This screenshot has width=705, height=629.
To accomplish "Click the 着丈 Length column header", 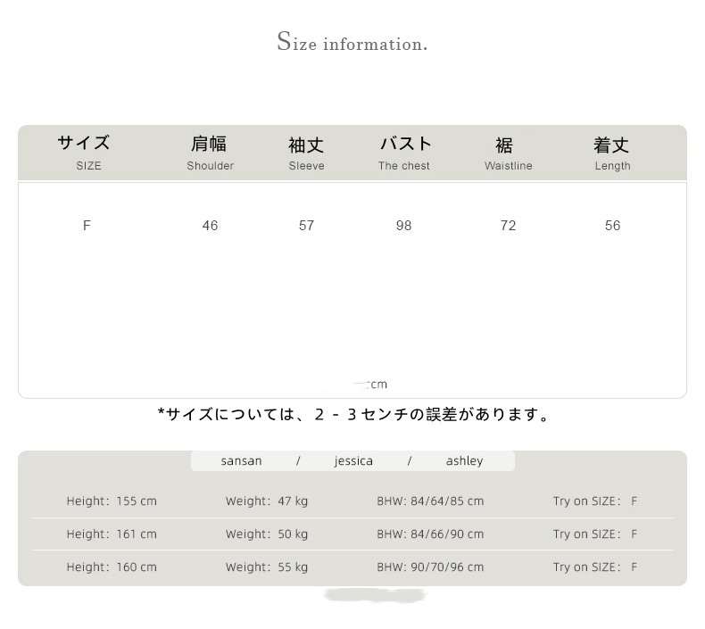I will coord(612,153).
